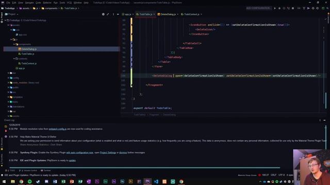The image size is (330, 185).
Task: Click the Fragment breadcrumb below editor
Action: click(154, 115)
